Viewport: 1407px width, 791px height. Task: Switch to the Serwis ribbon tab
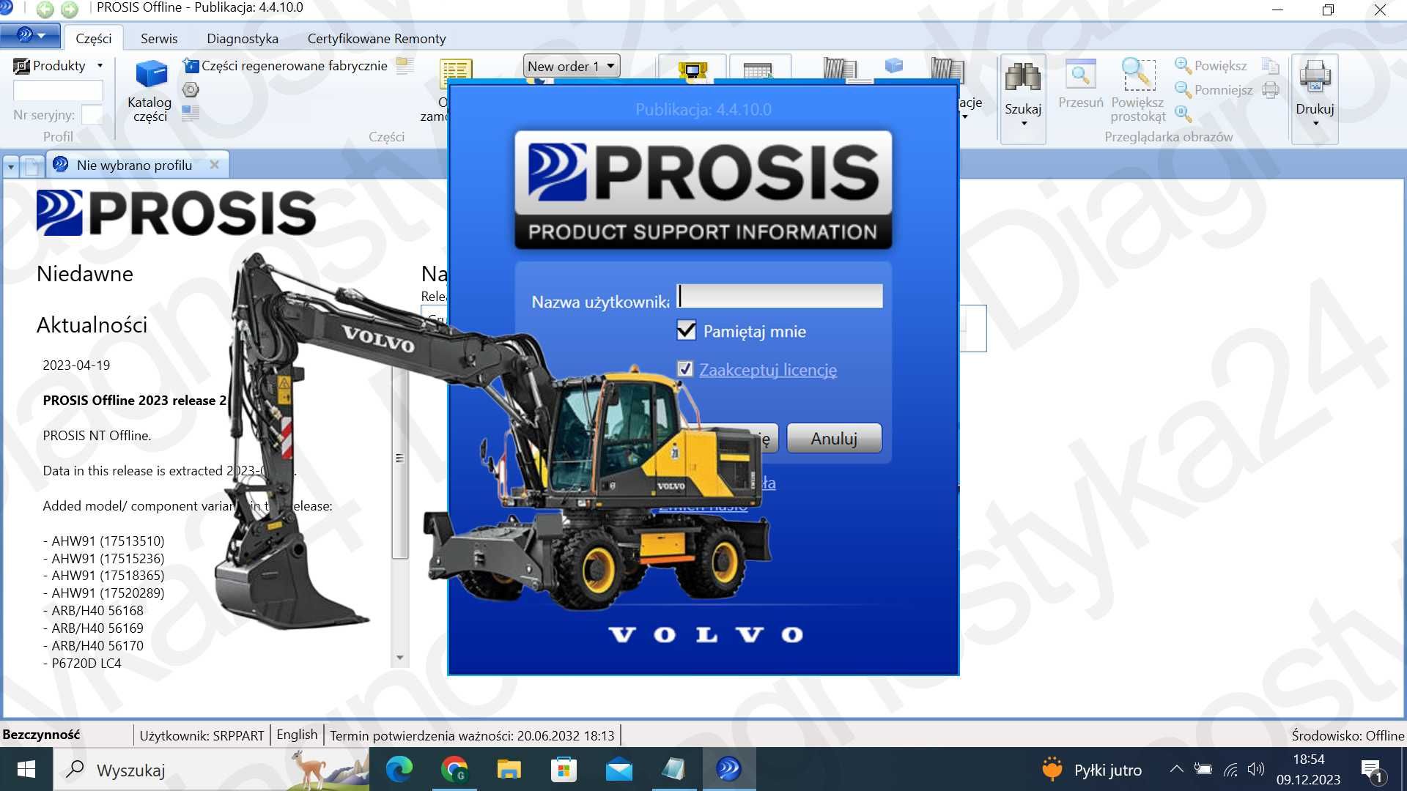click(159, 38)
